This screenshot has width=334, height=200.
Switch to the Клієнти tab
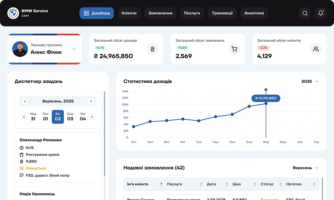129,13
